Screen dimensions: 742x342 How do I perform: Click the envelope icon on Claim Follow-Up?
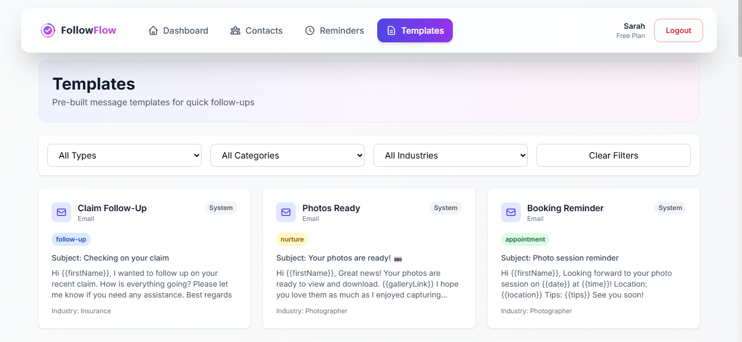click(x=61, y=212)
